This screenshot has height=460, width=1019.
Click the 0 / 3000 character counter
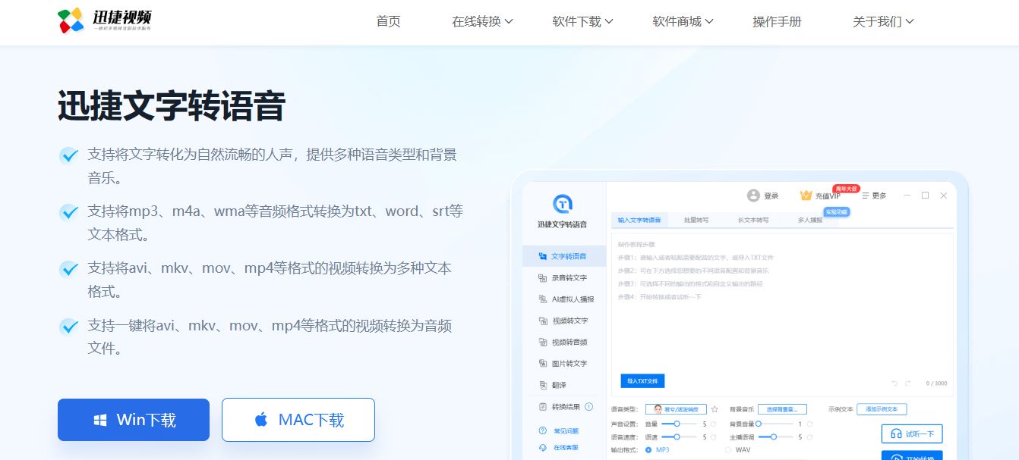pyautogui.click(x=936, y=383)
